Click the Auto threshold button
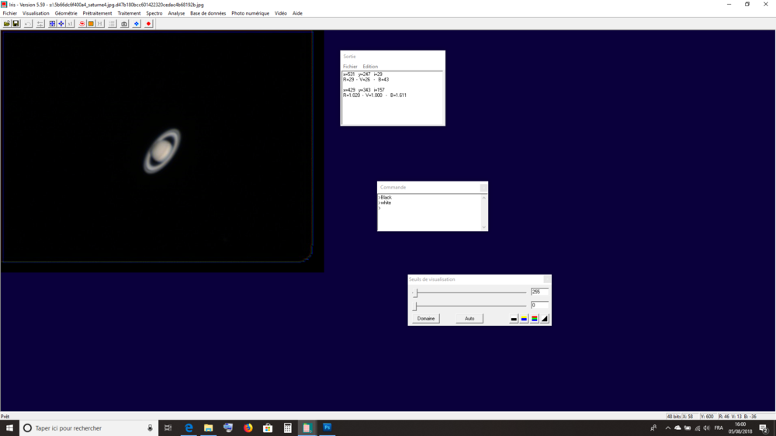776x436 pixels. 469,319
